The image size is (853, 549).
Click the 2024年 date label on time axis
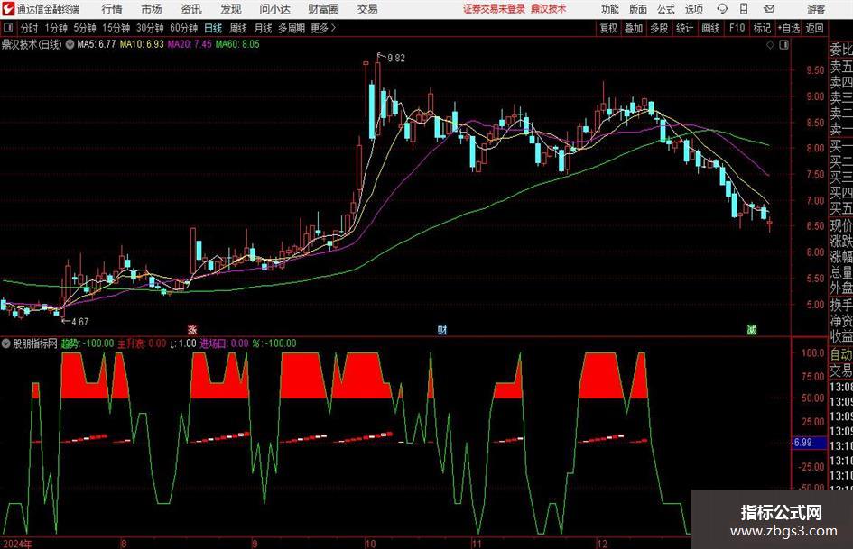click(x=17, y=544)
